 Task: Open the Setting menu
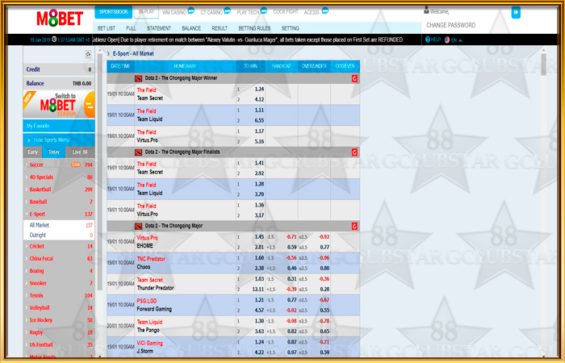click(x=290, y=28)
